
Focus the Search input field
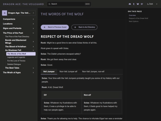(x=69, y=4)
